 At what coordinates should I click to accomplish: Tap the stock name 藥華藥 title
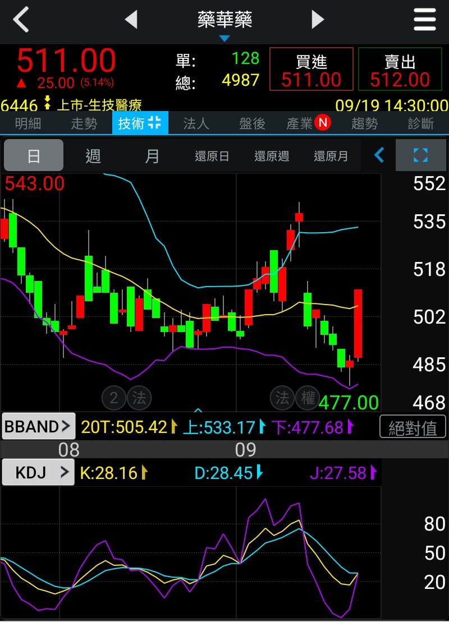click(x=224, y=20)
